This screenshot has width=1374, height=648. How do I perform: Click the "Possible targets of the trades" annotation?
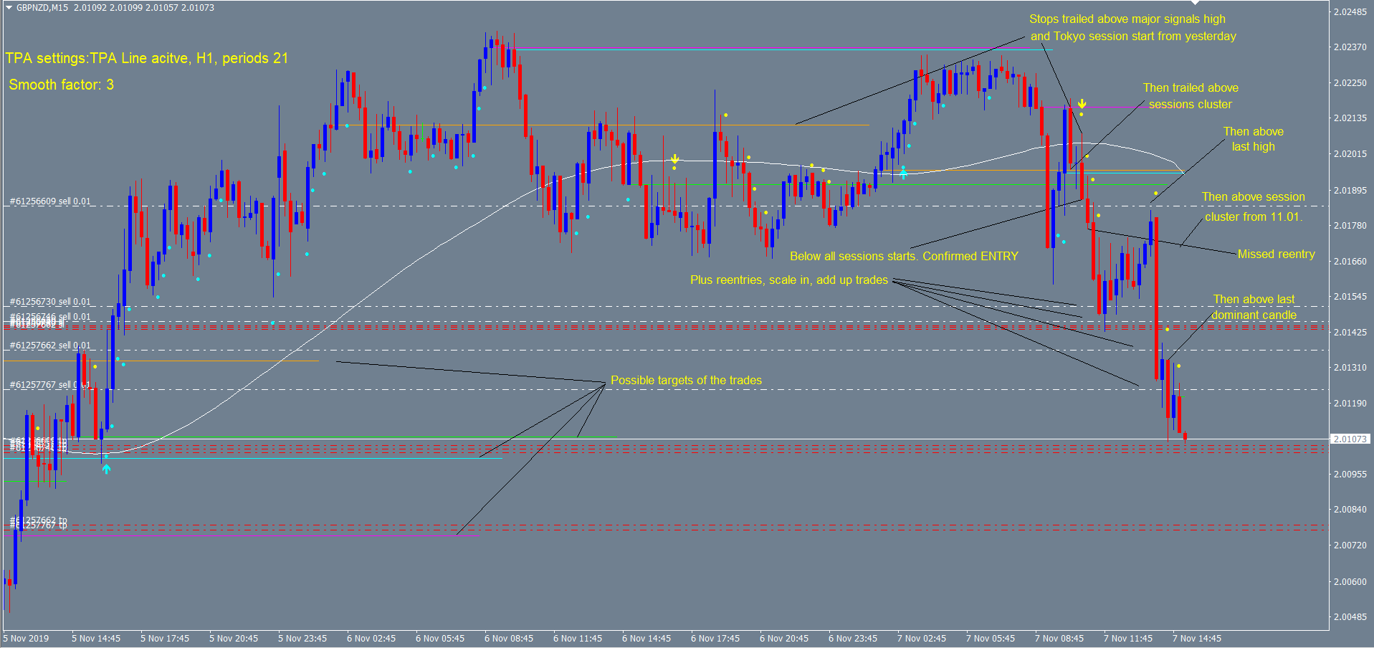click(686, 380)
